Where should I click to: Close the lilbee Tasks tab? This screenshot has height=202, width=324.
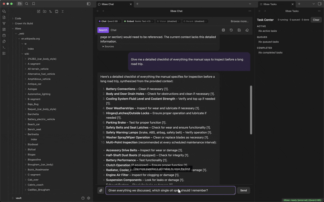(292, 4)
